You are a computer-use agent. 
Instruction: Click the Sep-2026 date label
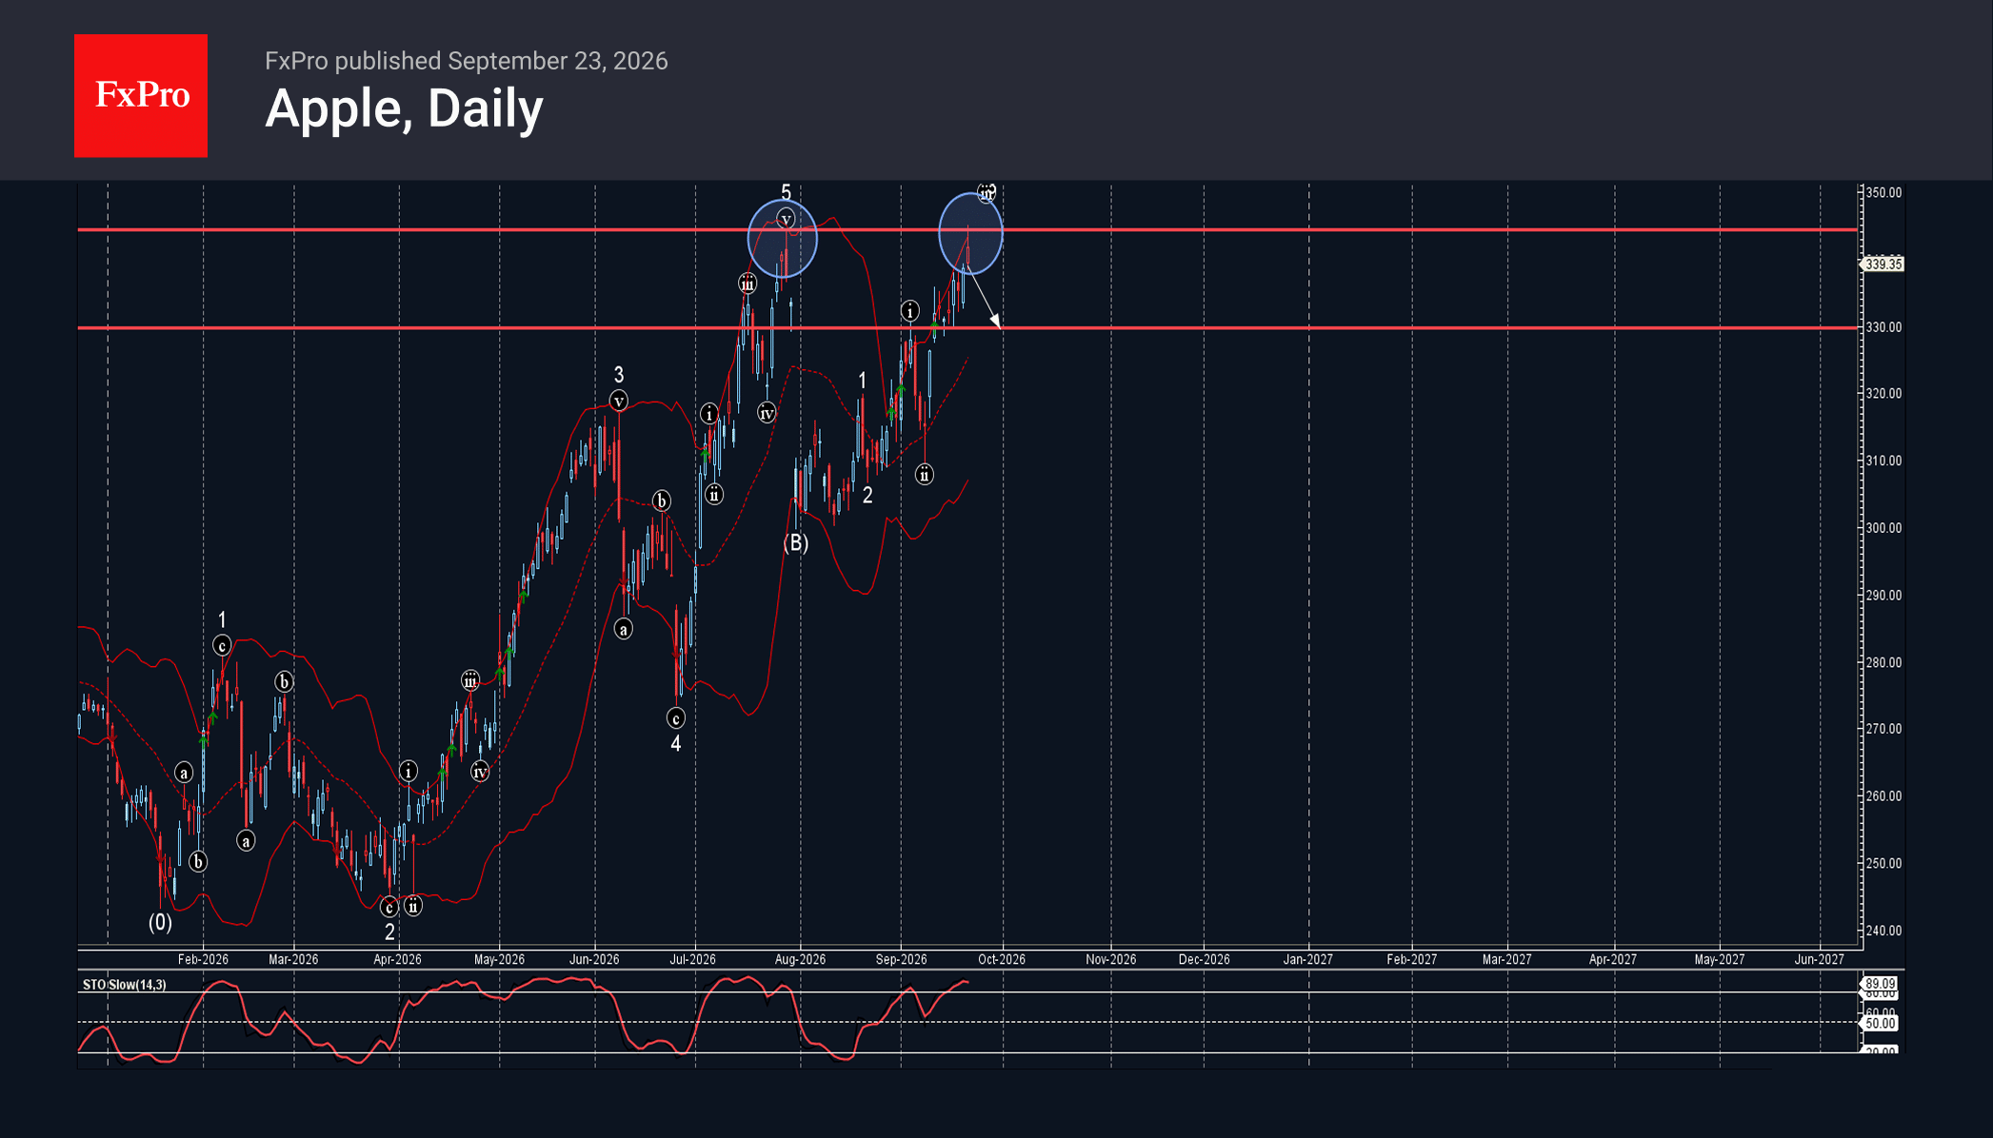901,959
